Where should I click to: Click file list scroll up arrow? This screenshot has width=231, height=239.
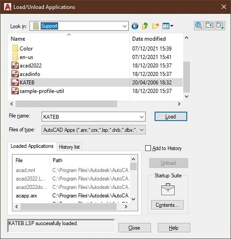click(x=186, y=38)
